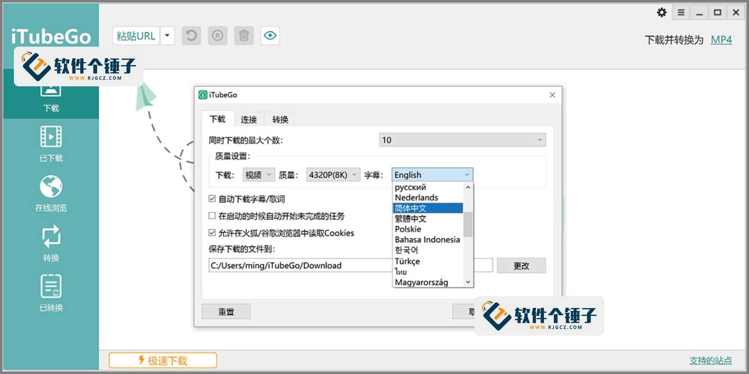This screenshot has width=749, height=374.
Task: Open the 已下载 section in sidebar
Action: [51, 144]
